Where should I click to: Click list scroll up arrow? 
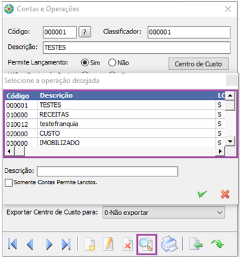point(230,96)
